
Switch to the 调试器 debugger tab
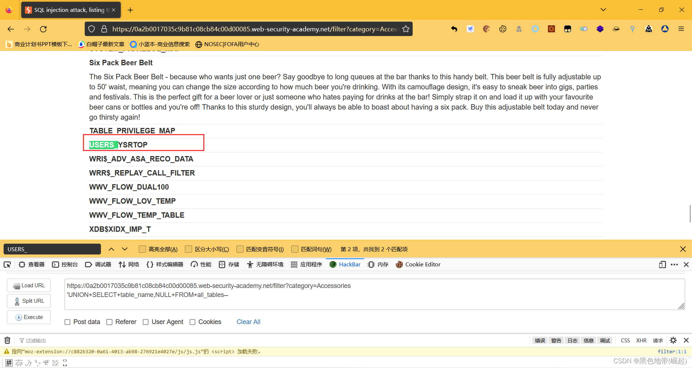tap(98, 265)
